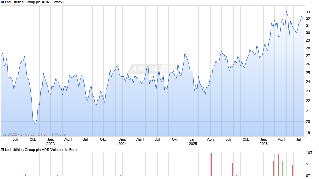Click the red volume bar near July 2025
319x179 pixels.
coord(232,169)
